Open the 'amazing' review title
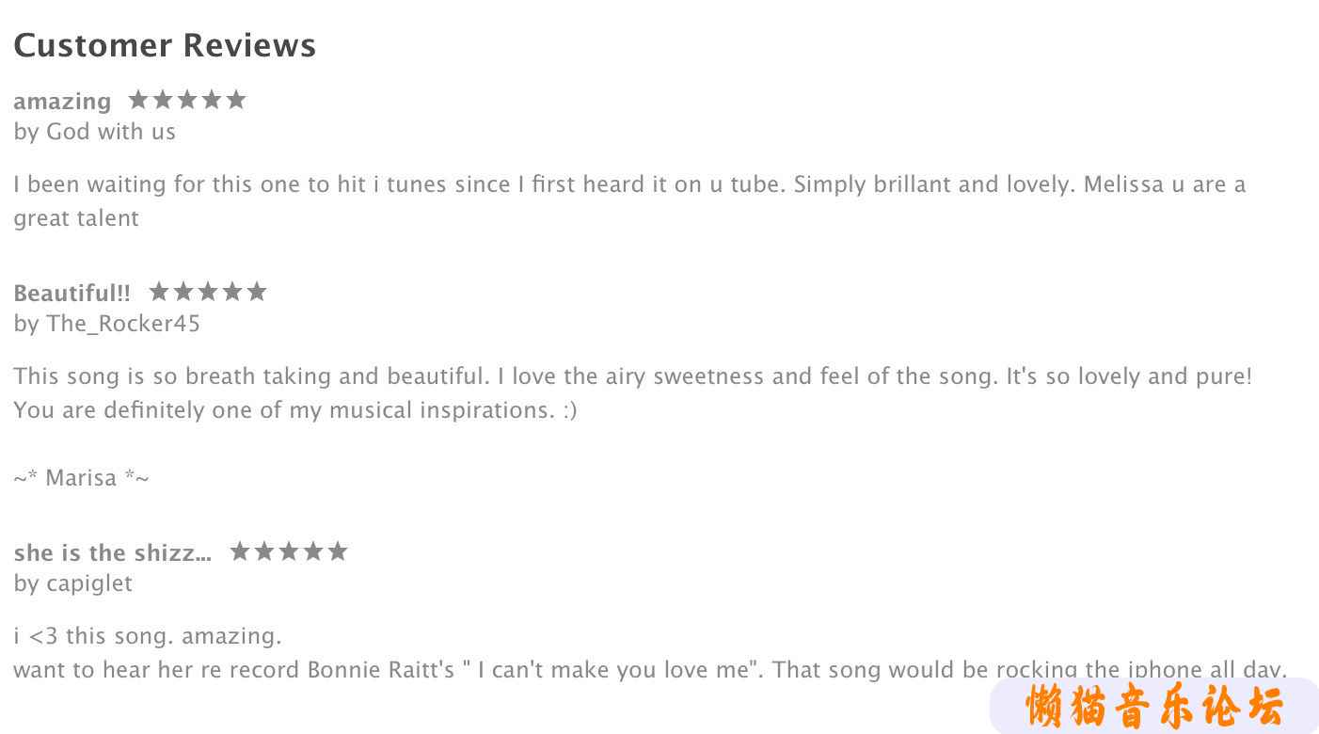The image size is (1319, 734). tap(62, 102)
